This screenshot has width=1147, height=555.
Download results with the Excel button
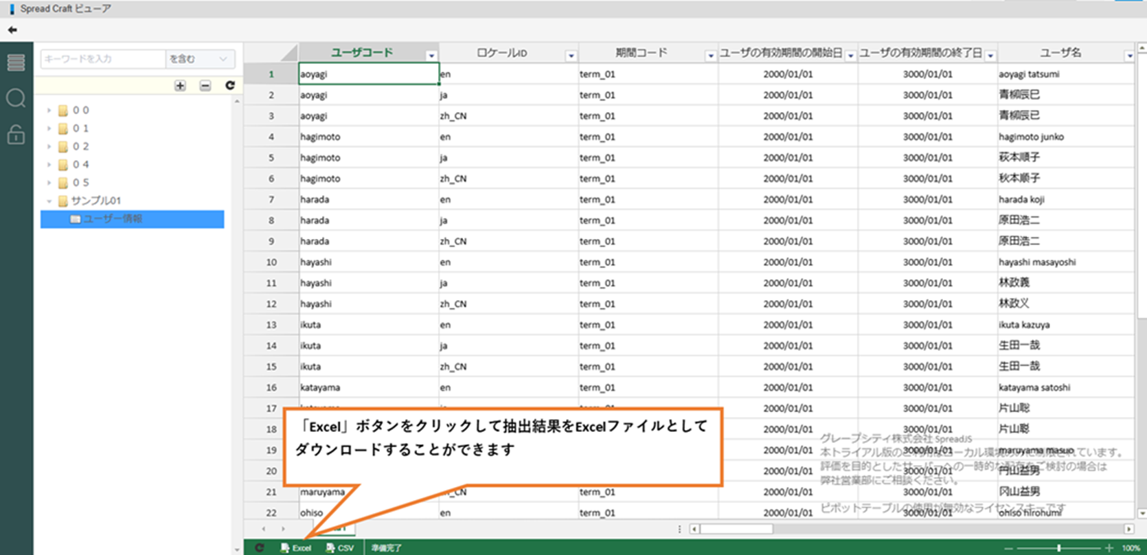[296, 547]
